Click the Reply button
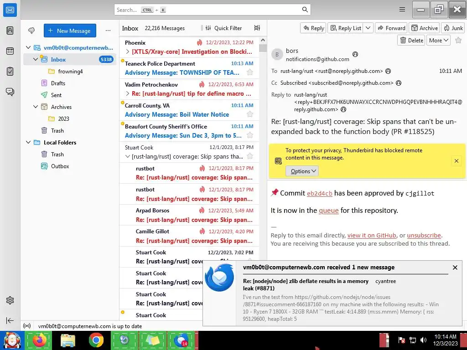467x350 pixels. (313, 28)
